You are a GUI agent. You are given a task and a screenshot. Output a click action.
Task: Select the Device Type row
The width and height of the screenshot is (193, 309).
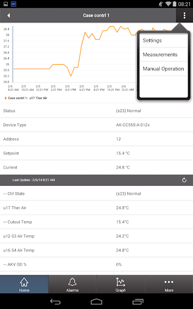tap(96, 125)
